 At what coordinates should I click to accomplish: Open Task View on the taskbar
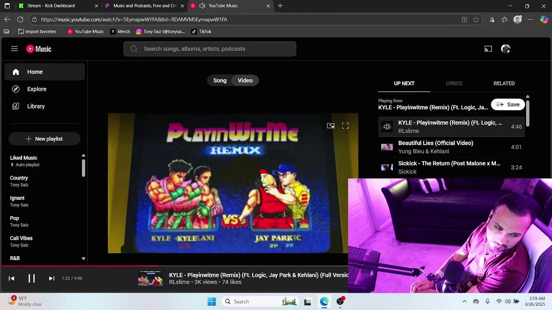click(x=307, y=302)
